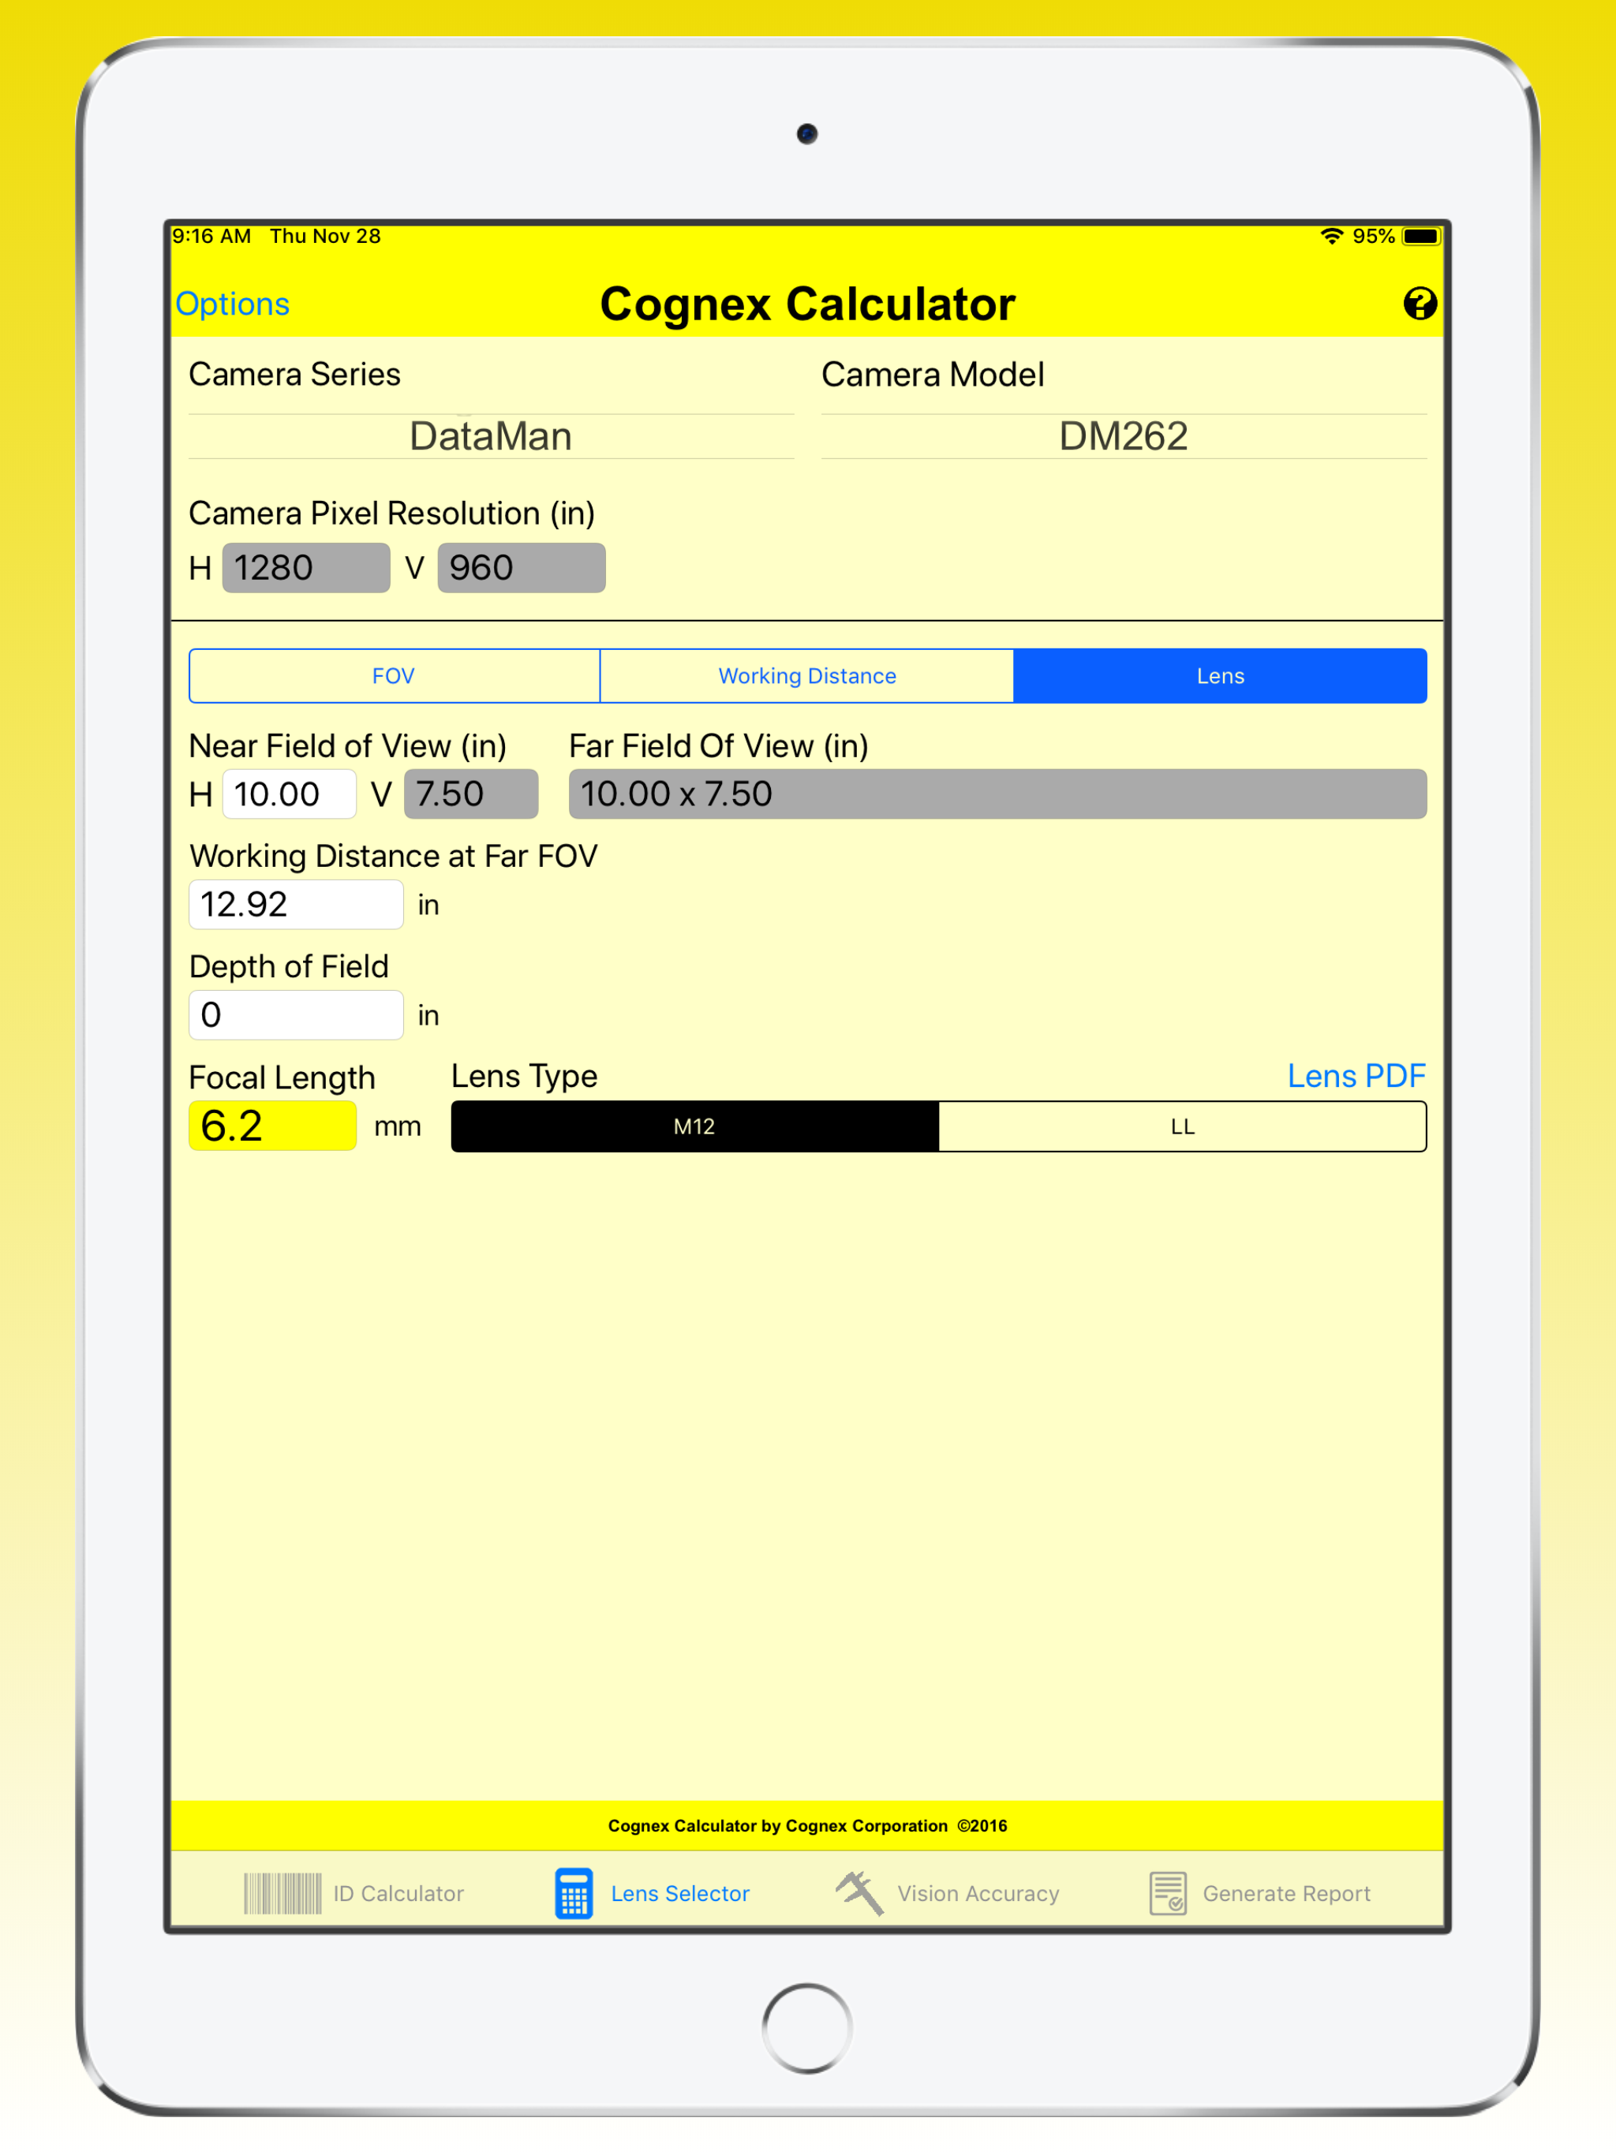This screenshot has width=1616, height=2155.
Task: Open the Camera Series picker showing DataMan
Action: click(492, 435)
